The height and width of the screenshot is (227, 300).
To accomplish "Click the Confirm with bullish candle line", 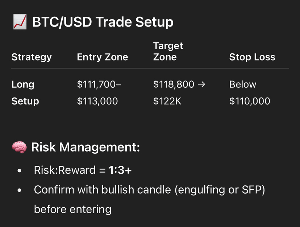I will coord(149,190).
